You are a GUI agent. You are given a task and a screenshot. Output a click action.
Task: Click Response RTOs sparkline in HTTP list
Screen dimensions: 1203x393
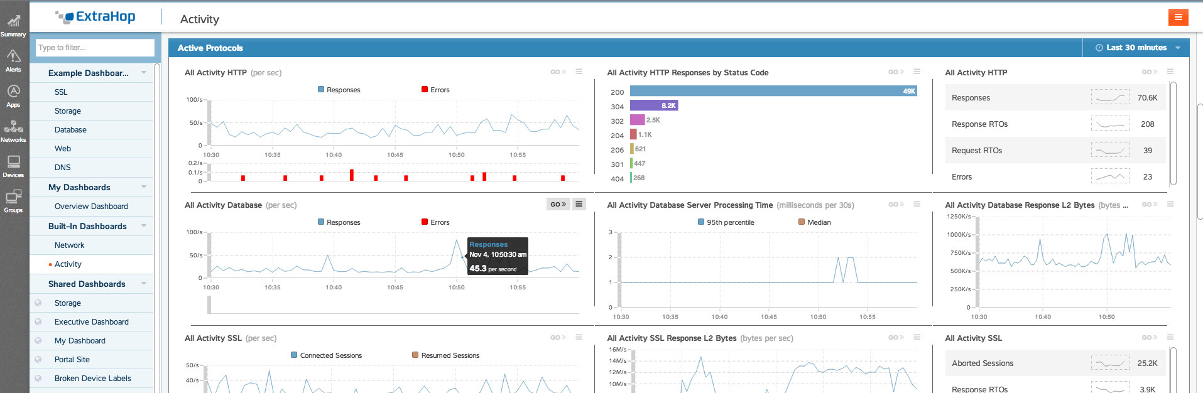[1110, 124]
